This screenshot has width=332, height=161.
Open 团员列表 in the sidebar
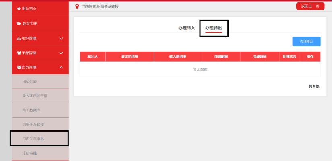click(x=30, y=81)
